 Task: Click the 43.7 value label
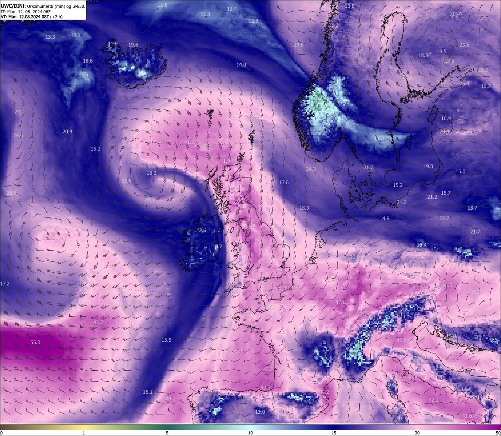pyautogui.click(x=98, y=323)
